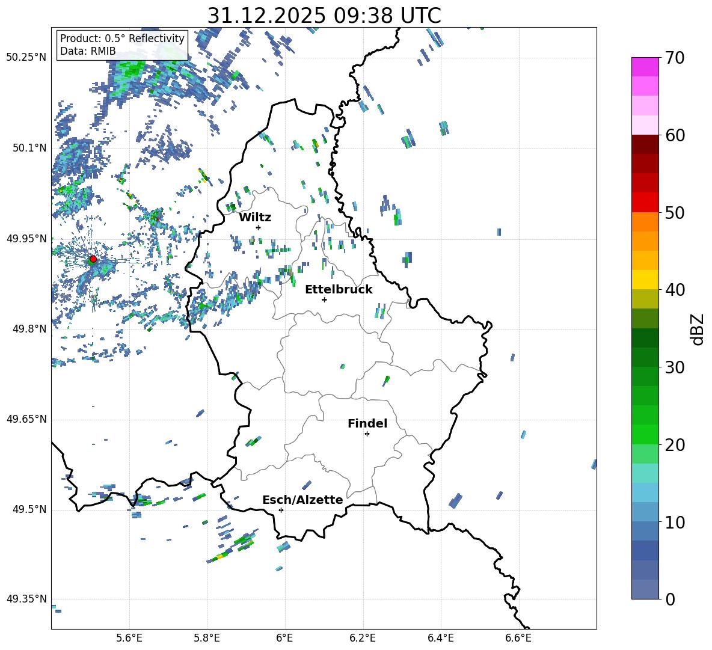The image size is (712, 650).
Task: Click the Ettelbruck station cross marker
Action: click(x=324, y=299)
